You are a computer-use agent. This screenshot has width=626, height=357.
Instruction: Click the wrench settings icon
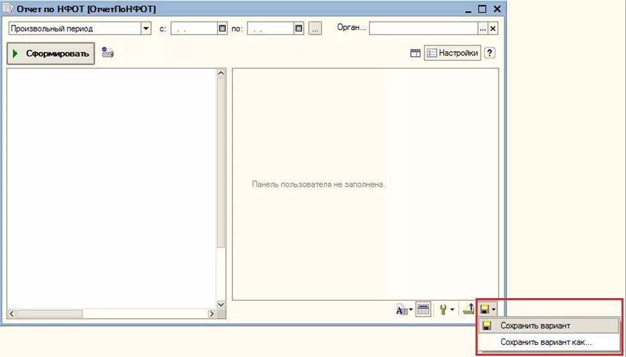click(x=443, y=310)
